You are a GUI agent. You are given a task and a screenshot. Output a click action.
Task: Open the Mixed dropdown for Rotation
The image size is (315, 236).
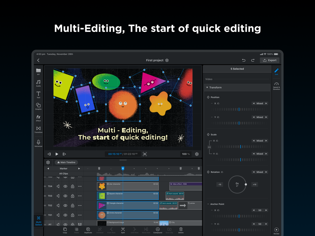point(260,172)
